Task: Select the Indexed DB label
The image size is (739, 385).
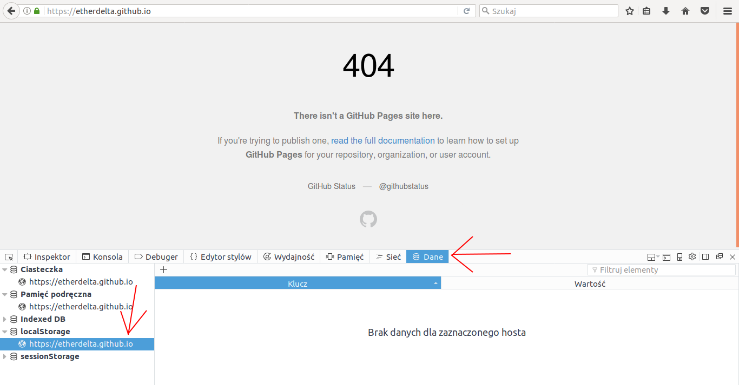Action: [43, 319]
